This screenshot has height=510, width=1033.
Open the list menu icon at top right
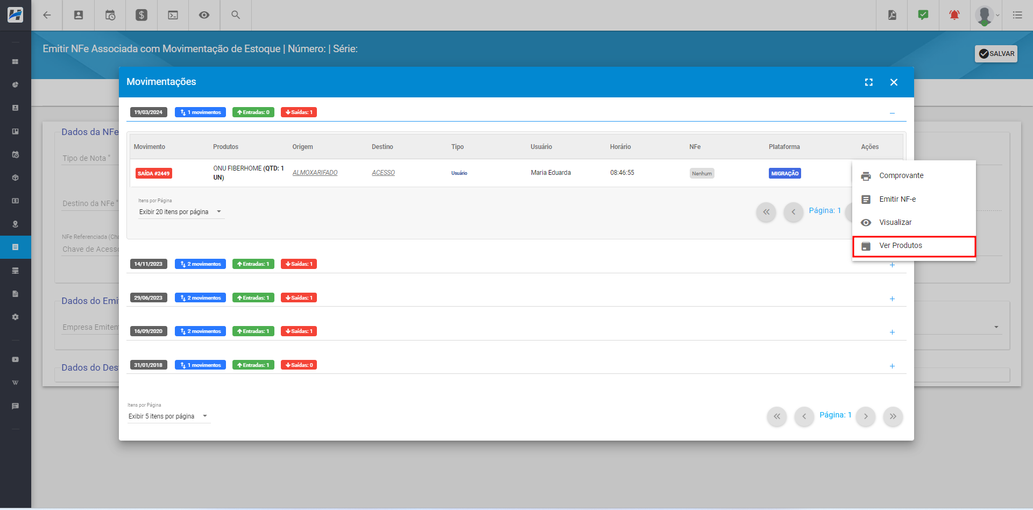coord(1017,15)
